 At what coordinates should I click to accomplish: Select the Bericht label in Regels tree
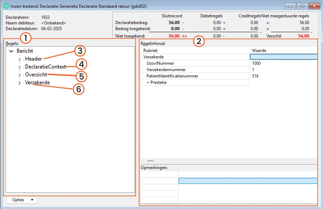[25, 51]
